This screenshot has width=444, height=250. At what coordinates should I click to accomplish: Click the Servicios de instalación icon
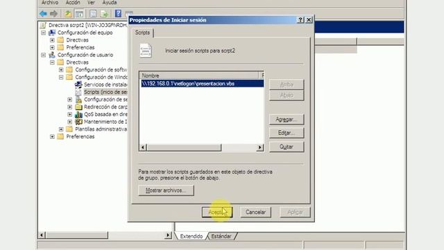[78, 85]
